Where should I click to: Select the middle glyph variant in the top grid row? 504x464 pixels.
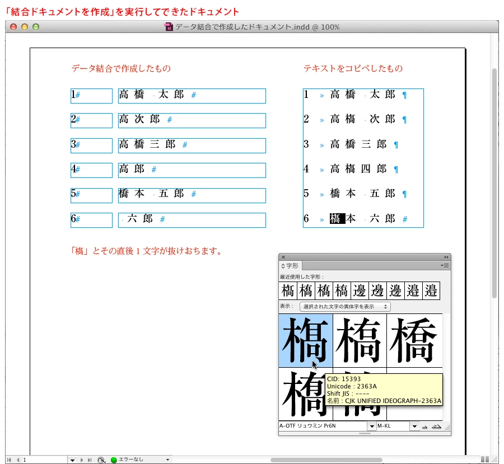point(360,340)
